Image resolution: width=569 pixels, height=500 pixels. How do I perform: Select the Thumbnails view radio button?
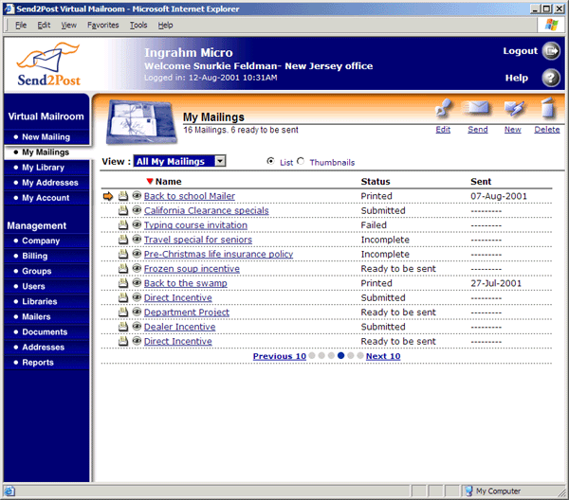301,161
